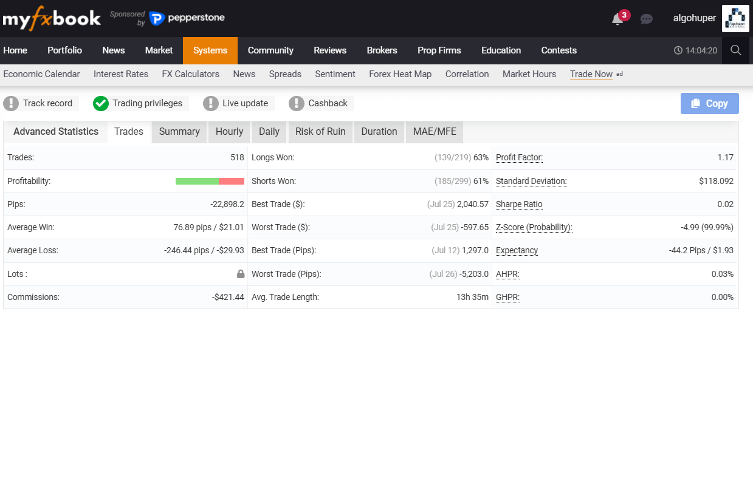Open the algohuper profile avatar
753x501 pixels.
tap(735, 18)
